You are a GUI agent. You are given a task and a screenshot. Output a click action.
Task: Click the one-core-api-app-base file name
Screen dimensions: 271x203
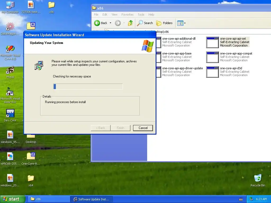point(177,53)
